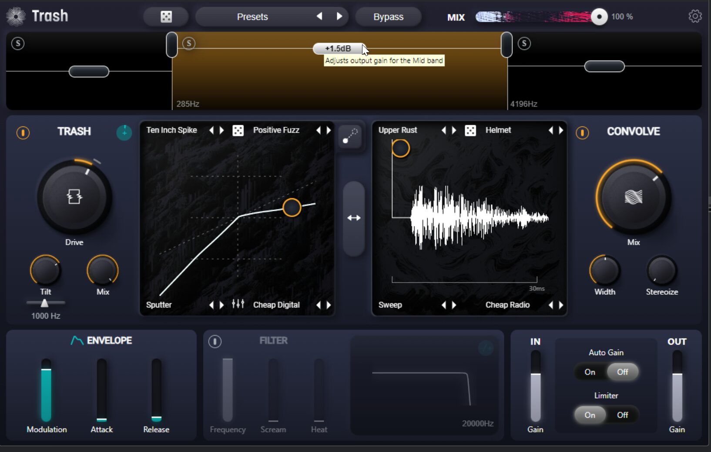This screenshot has height=452, width=711.
Task: Randomize distortion types with the Trash dice
Action: click(238, 130)
